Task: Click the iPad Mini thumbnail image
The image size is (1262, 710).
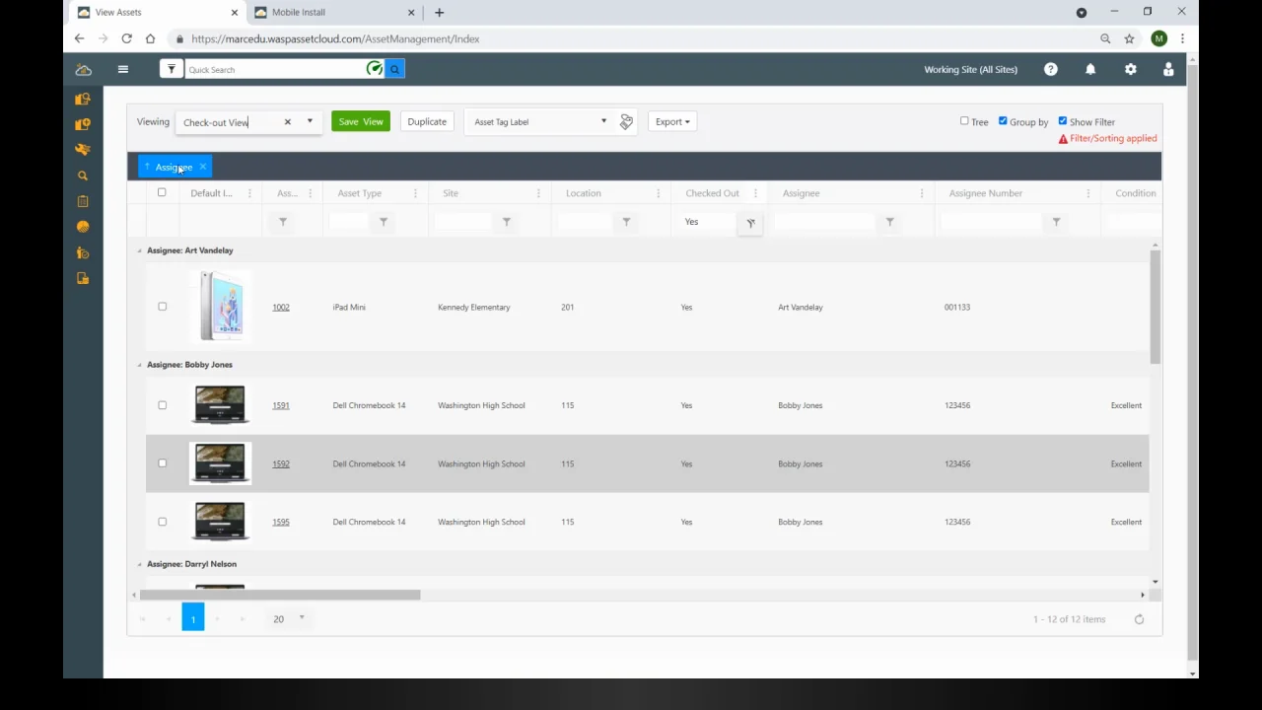Action: 221,307
